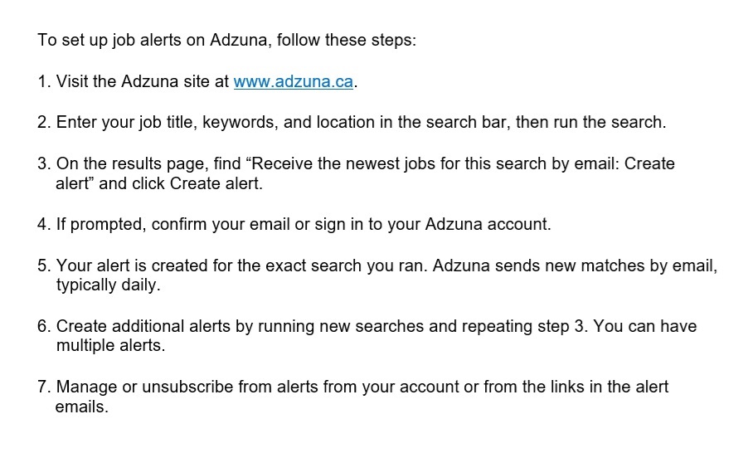
Task: Click the word 'emails.' ending step 7
Action: [x=82, y=407]
